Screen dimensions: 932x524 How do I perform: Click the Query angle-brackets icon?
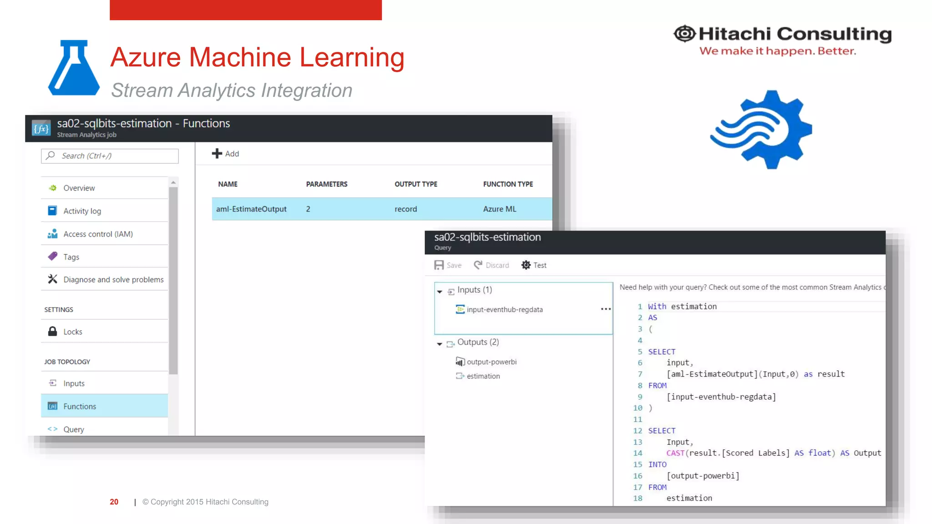coord(53,429)
